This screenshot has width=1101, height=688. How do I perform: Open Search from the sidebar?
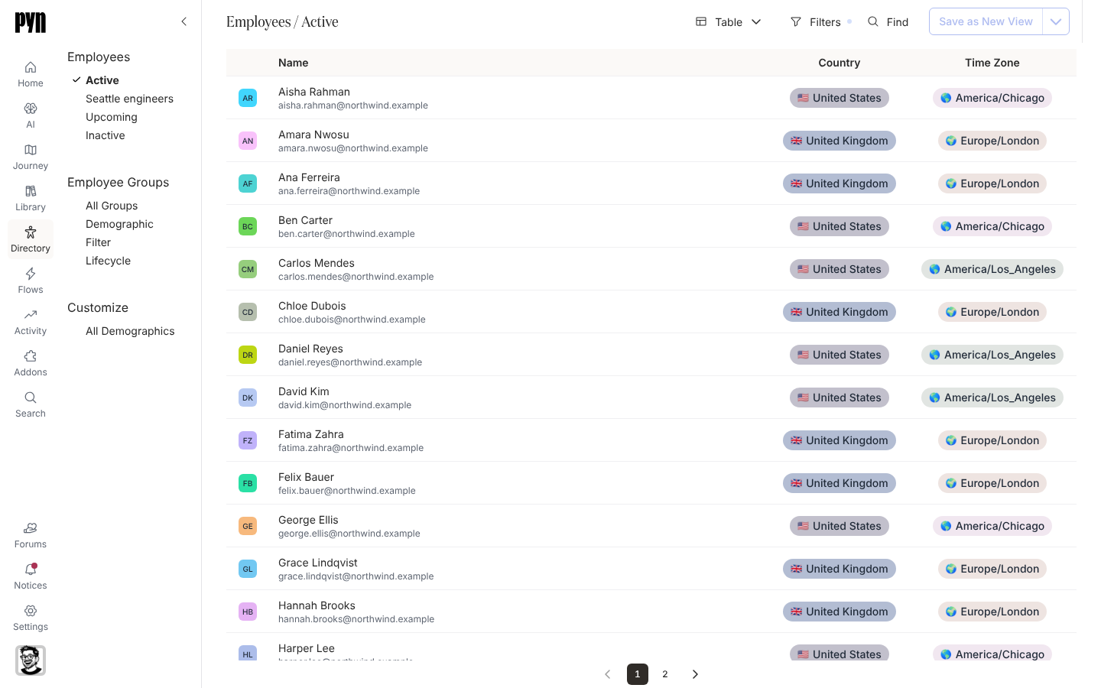[x=31, y=404]
